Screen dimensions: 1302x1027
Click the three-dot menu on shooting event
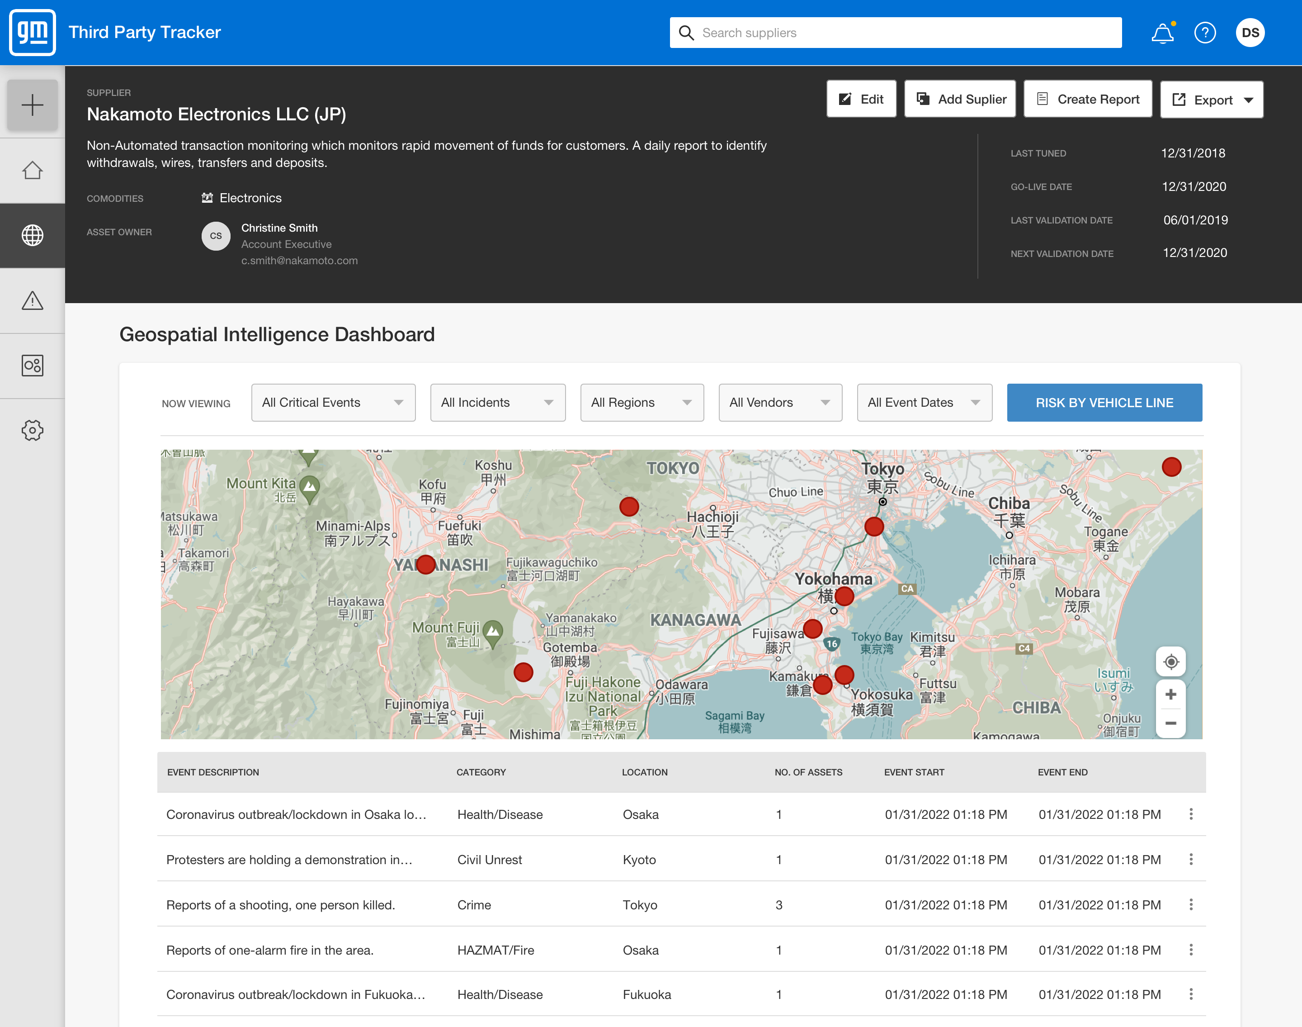pyautogui.click(x=1191, y=904)
